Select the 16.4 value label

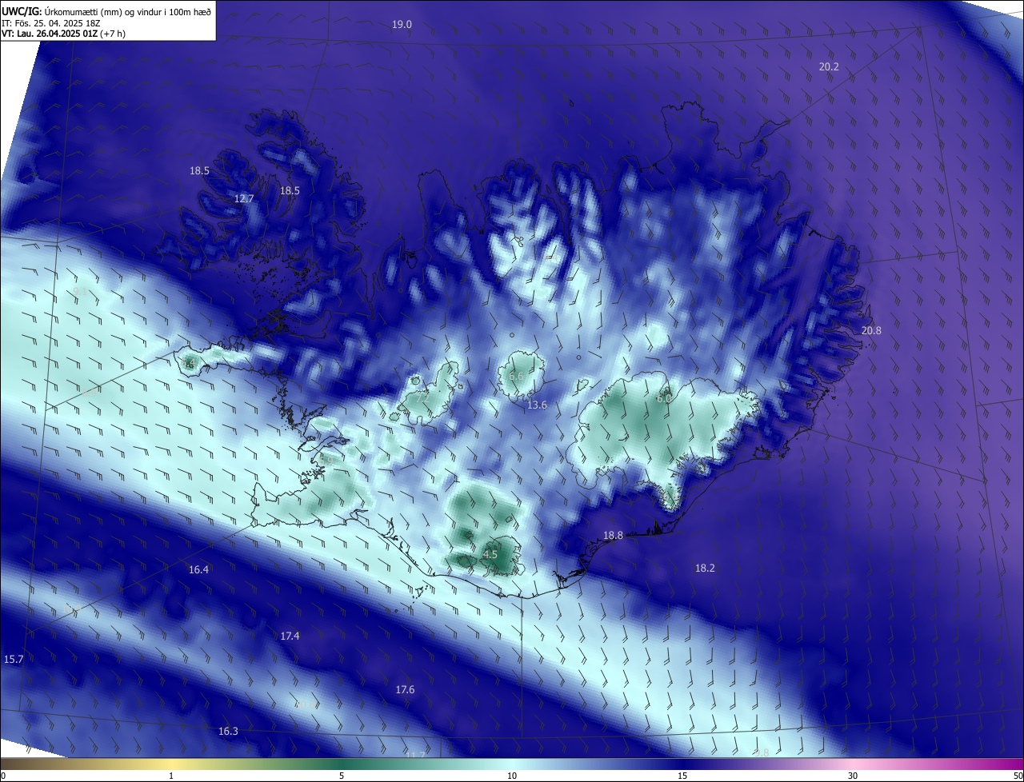coord(198,570)
